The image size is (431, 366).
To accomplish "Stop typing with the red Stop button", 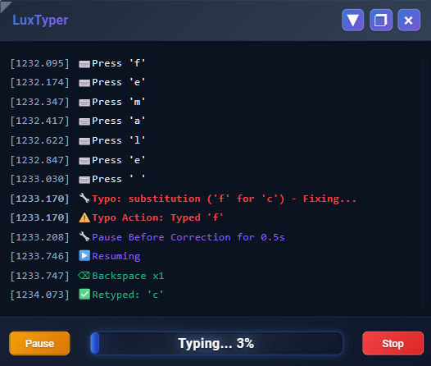I will (392, 343).
